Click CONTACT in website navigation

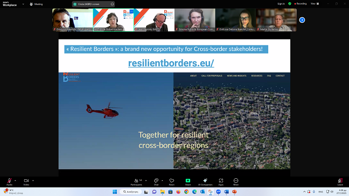point(280,76)
